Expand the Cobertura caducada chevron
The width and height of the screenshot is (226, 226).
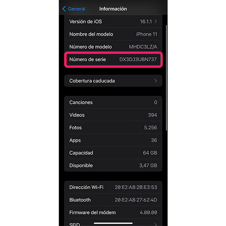point(155,81)
